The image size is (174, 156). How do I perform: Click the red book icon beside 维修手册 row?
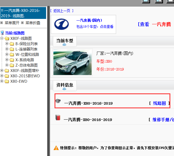point(58,117)
